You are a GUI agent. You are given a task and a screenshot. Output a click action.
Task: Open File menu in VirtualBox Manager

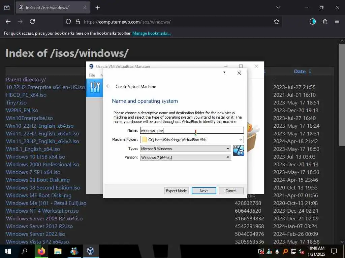(x=92, y=75)
